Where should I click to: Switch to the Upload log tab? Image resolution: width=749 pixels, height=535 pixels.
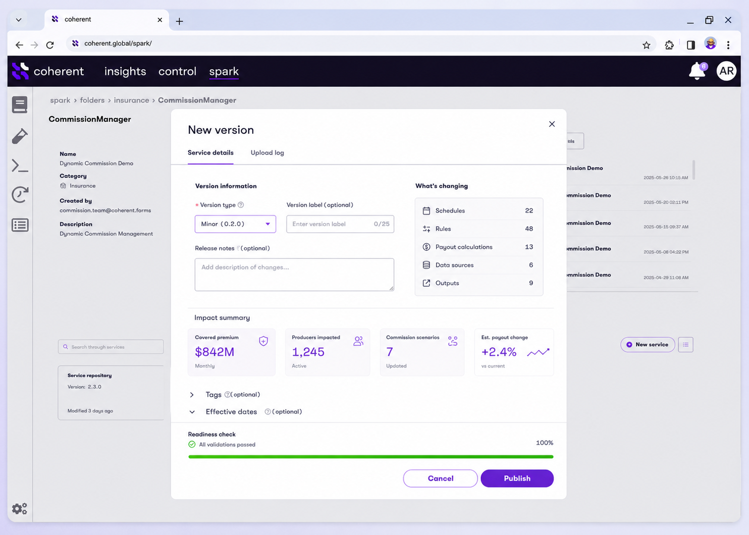(268, 153)
